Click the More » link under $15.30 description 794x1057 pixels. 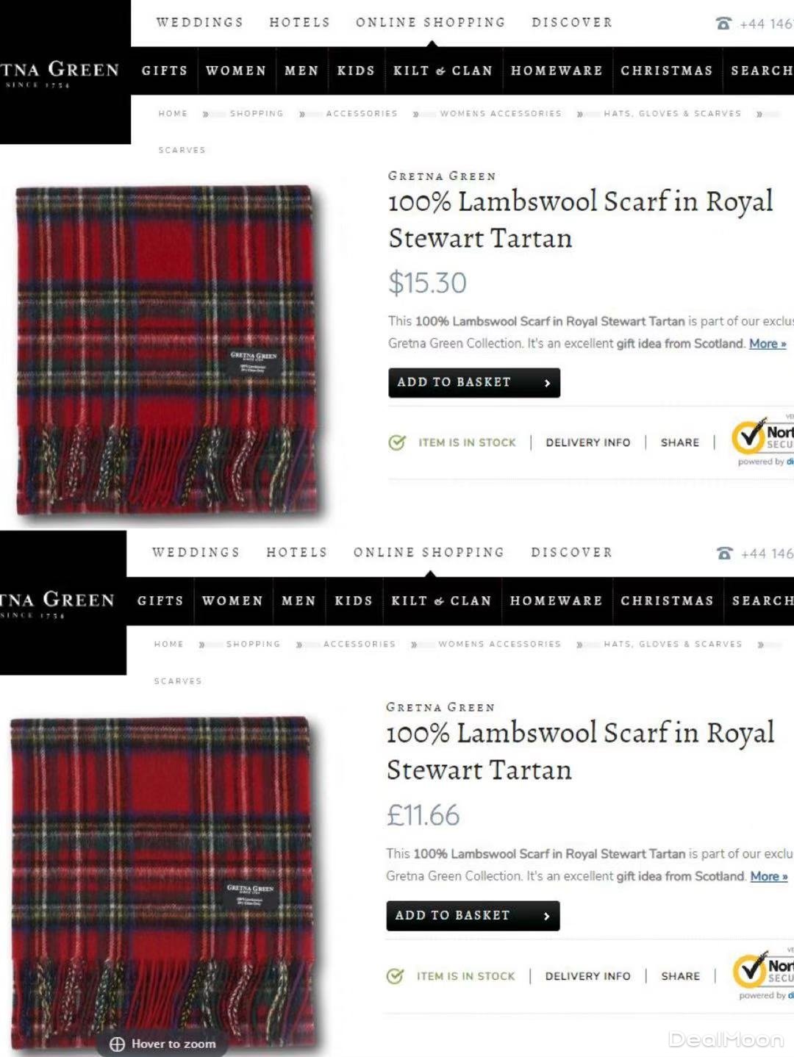(x=768, y=343)
